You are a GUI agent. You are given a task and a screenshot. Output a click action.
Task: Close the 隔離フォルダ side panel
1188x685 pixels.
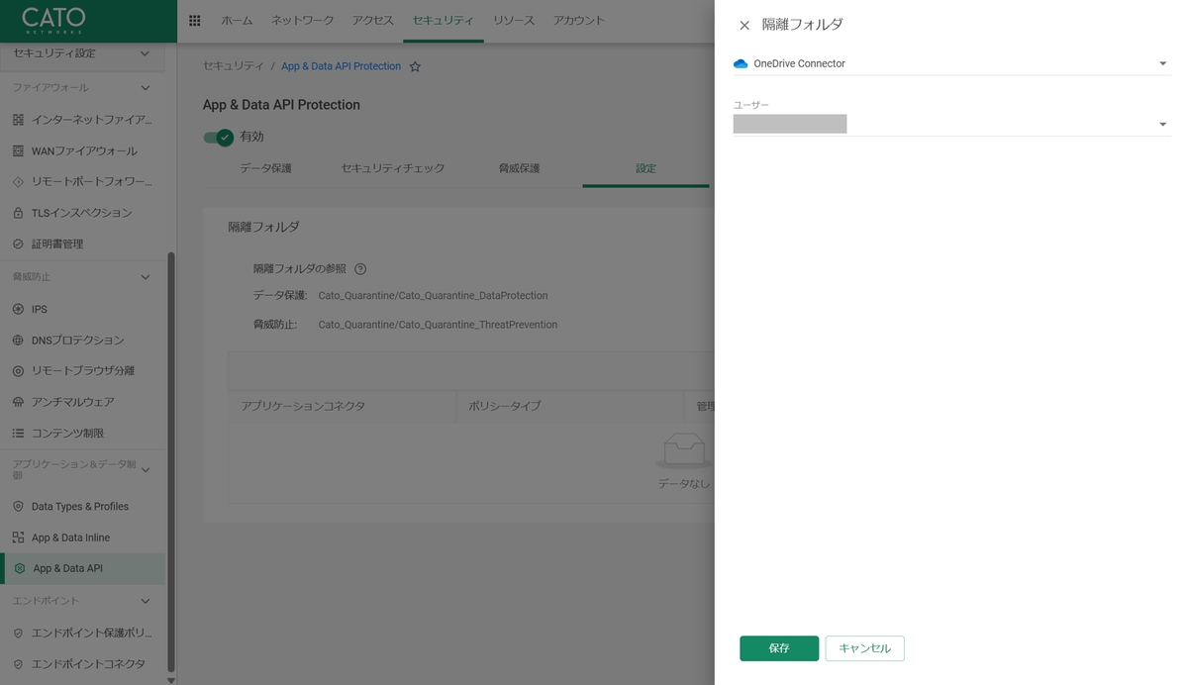(744, 25)
